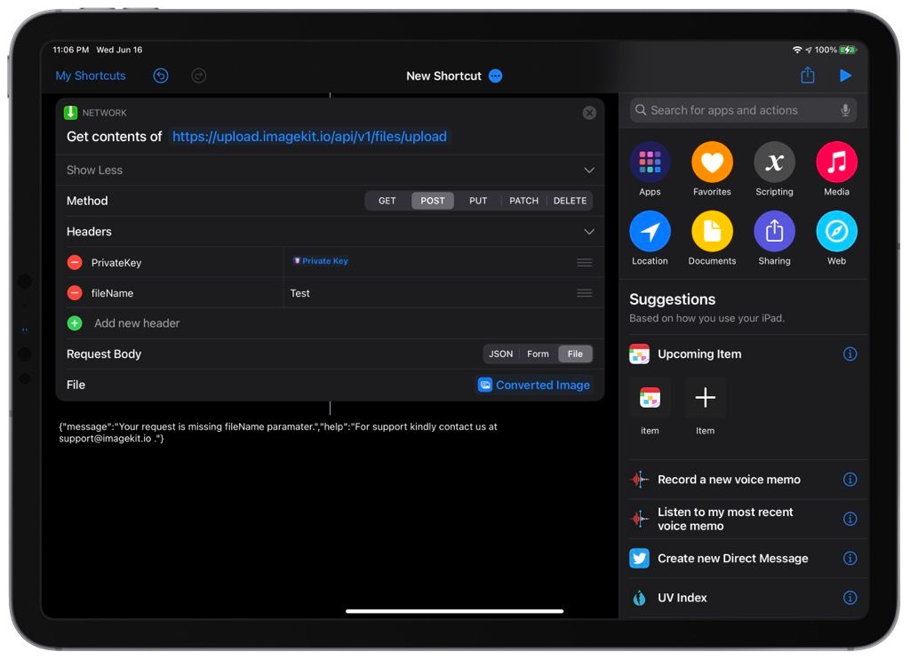Tap the dictation microphone icon
This screenshot has height=660, width=910.
click(x=846, y=110)
